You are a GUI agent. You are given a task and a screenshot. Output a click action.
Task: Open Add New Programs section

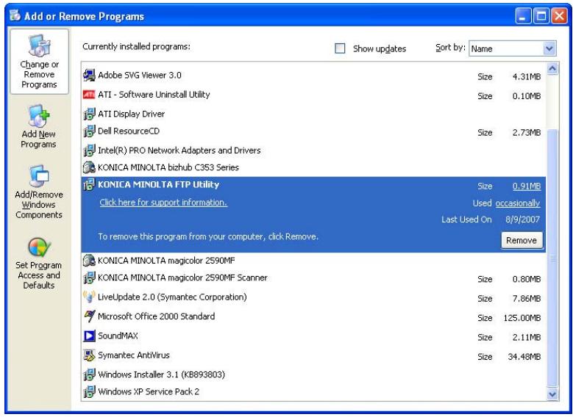point(39,126)
